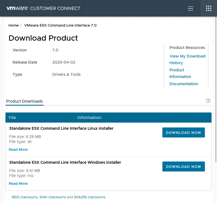Click the 'Version' label
Image resolution: width=217 pixels, height=203 pixels.
coord(20,50)
